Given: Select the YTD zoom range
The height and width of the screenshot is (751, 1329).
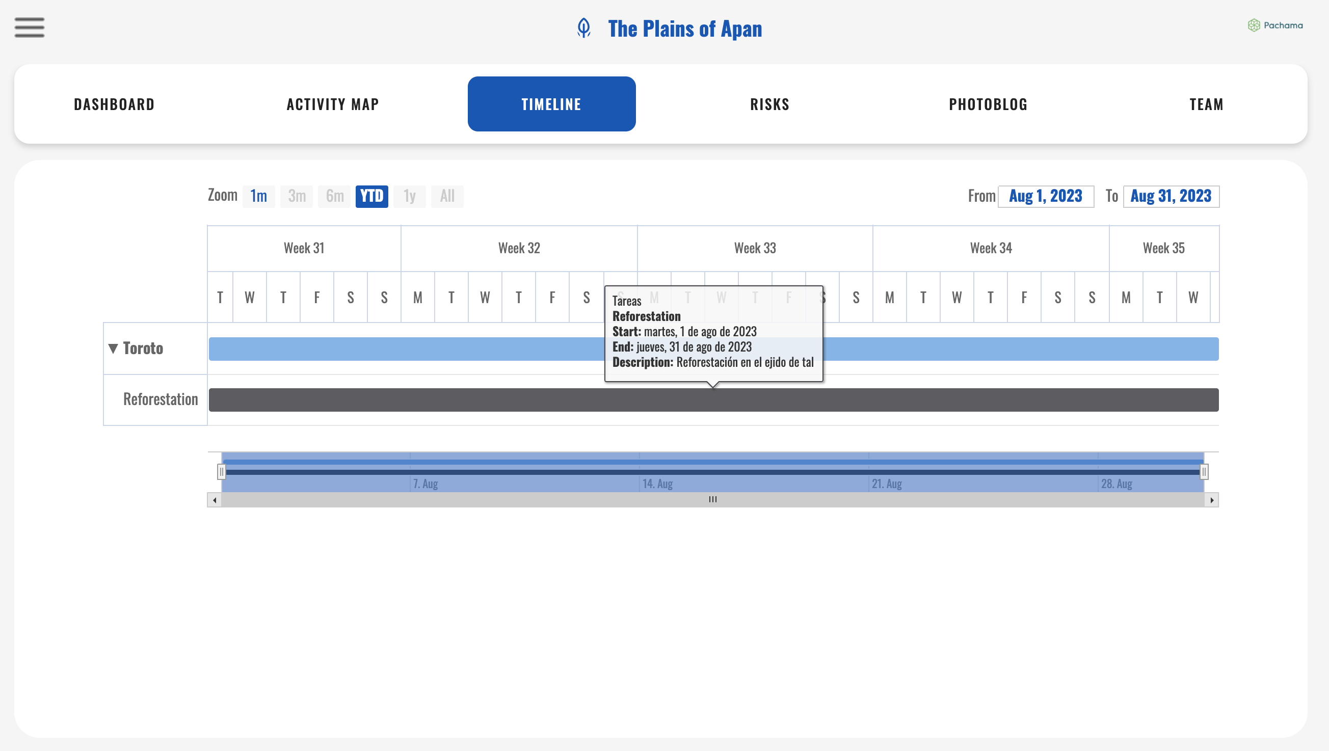Looking at the screenshot, I should click(371, 196).
